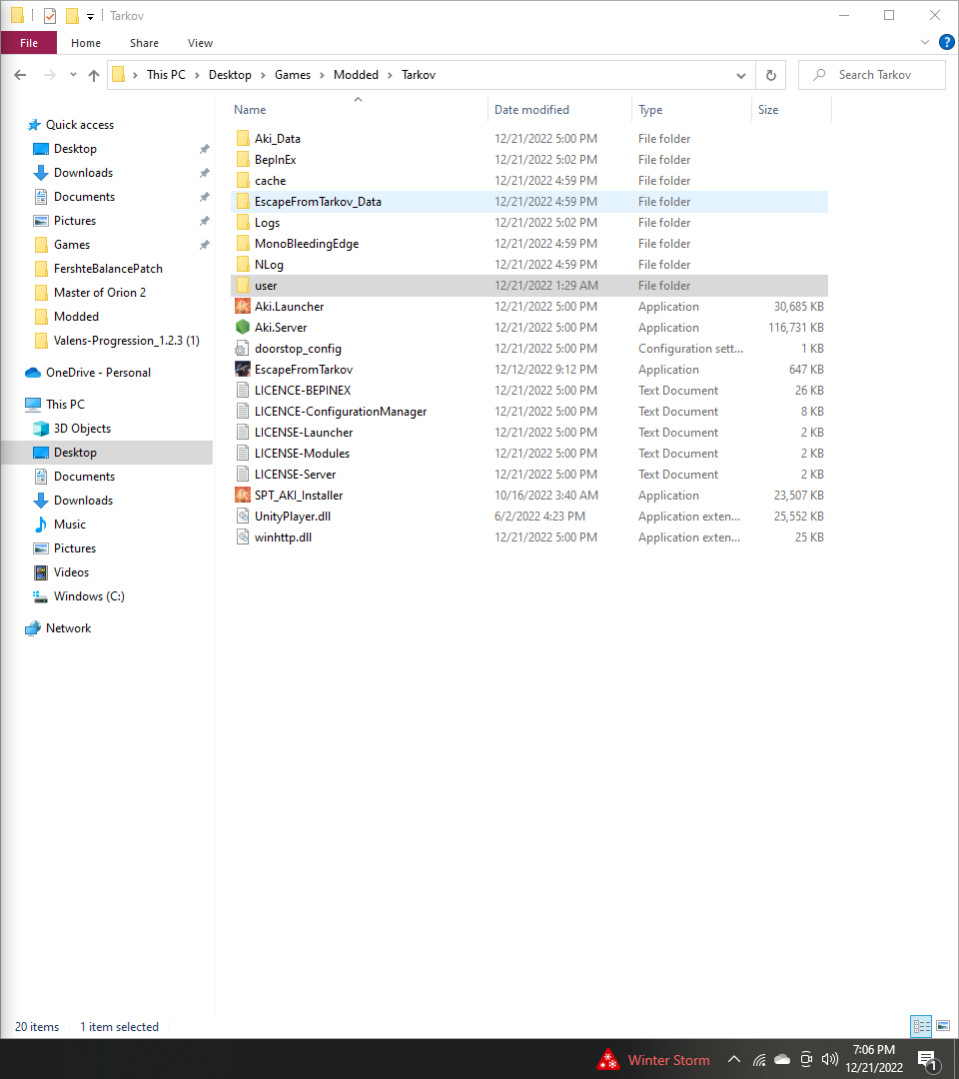The height and width of the screenshot is (1079, 959).
Task: Open Customize Quick Access Toolbar dropdown
Action: coord(90,17)
